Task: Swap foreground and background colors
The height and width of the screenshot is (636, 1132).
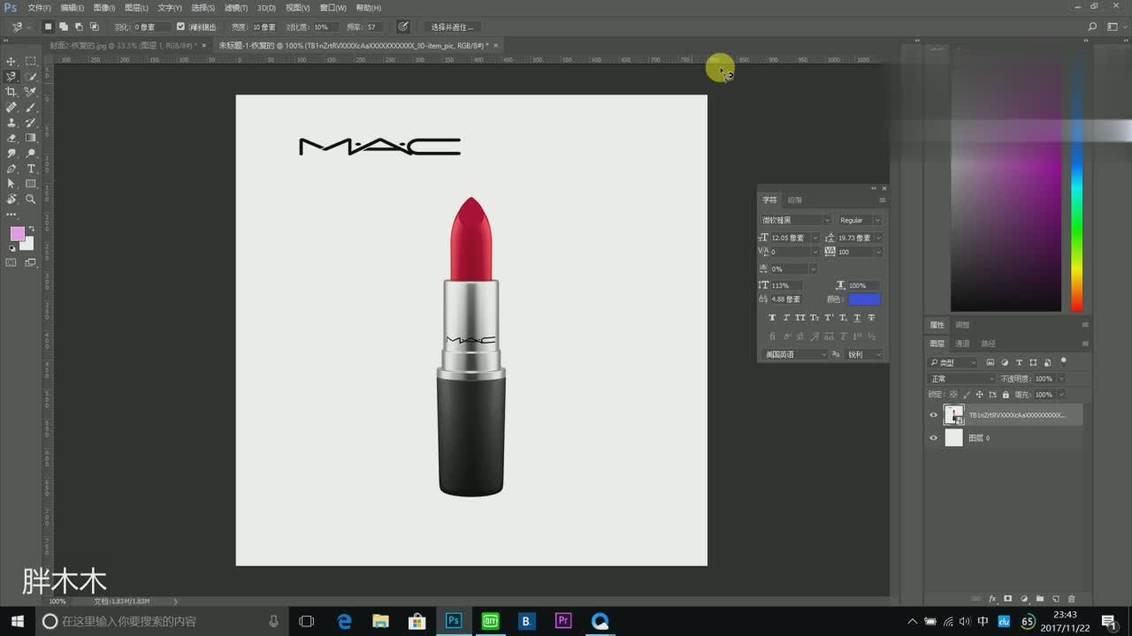Action: pos(31,230)
